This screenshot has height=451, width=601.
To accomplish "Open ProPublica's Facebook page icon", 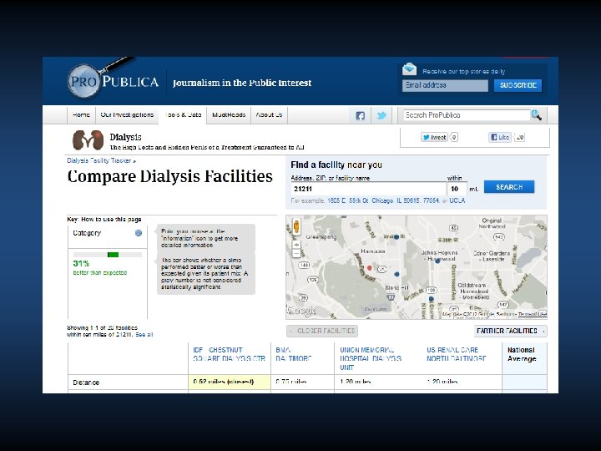I will 360,115.
